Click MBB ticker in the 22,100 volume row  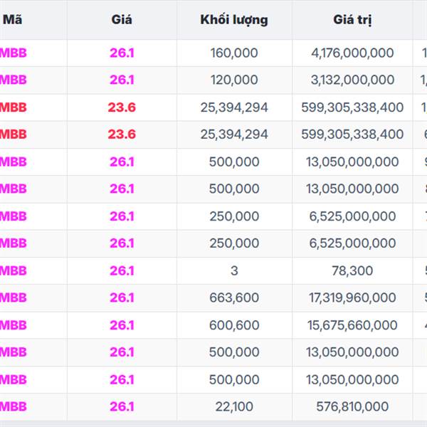tap(13, 406)
